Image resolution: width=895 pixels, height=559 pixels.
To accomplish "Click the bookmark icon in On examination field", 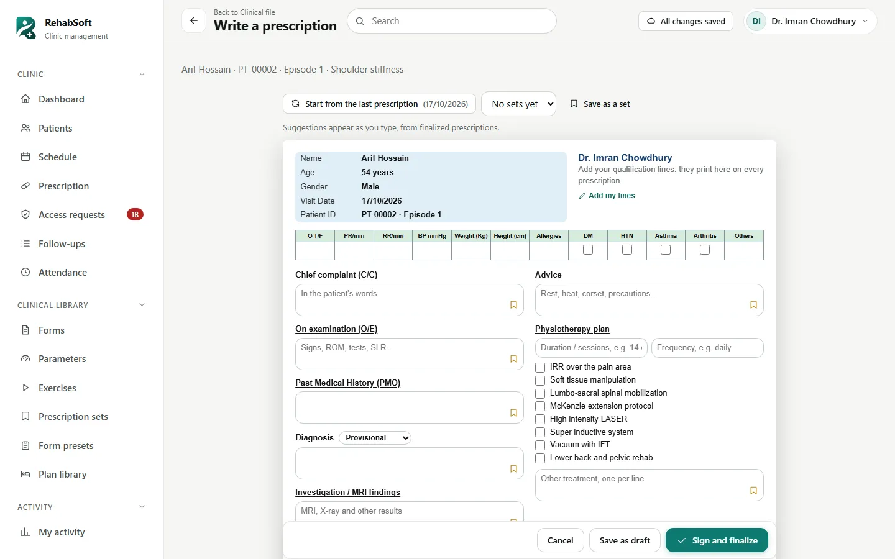I will (513, 359).
